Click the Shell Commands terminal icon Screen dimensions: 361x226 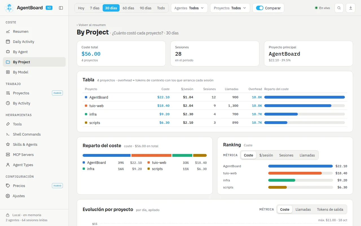coord(8,134)
